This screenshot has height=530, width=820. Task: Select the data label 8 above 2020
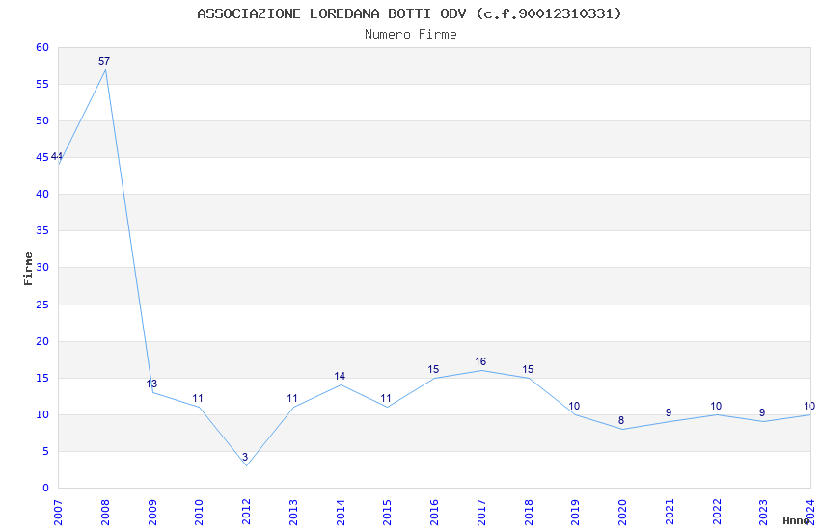[x=621, y=420]
